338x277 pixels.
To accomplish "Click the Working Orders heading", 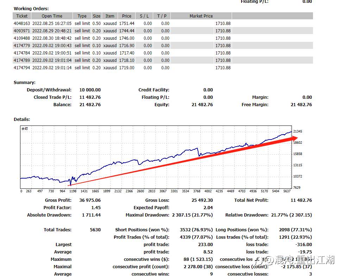I will [31, 9].
